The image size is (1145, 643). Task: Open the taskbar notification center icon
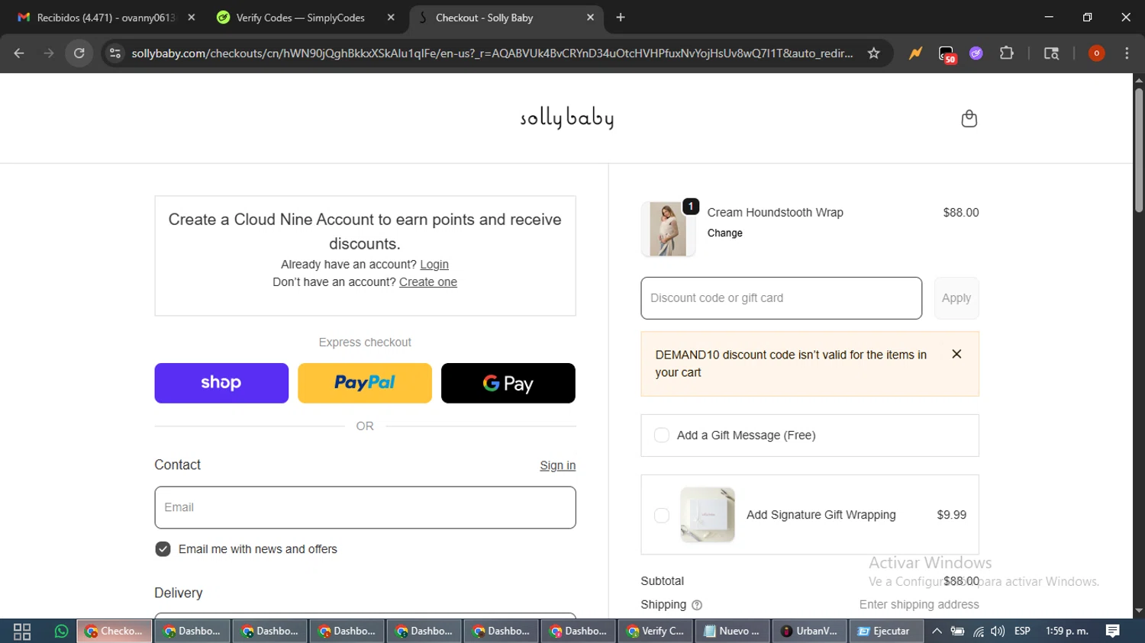[1112, 631]
